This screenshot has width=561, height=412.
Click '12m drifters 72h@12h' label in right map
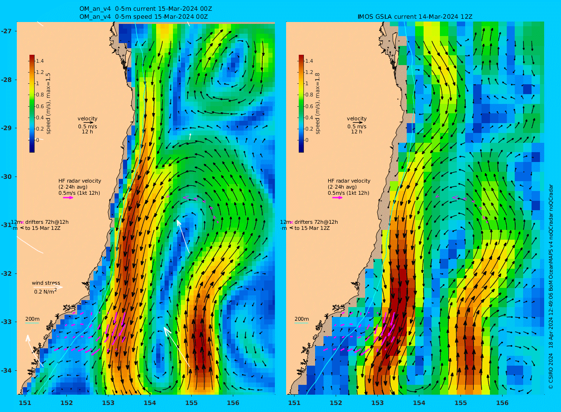pos(309,222)
